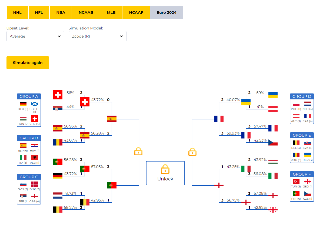Select the Euro 2024 tab
Viewport: 323px width, 225px height.
pos(167,12)
